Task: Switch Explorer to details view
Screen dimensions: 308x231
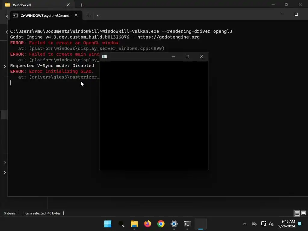Action: [x=297, y=213]
